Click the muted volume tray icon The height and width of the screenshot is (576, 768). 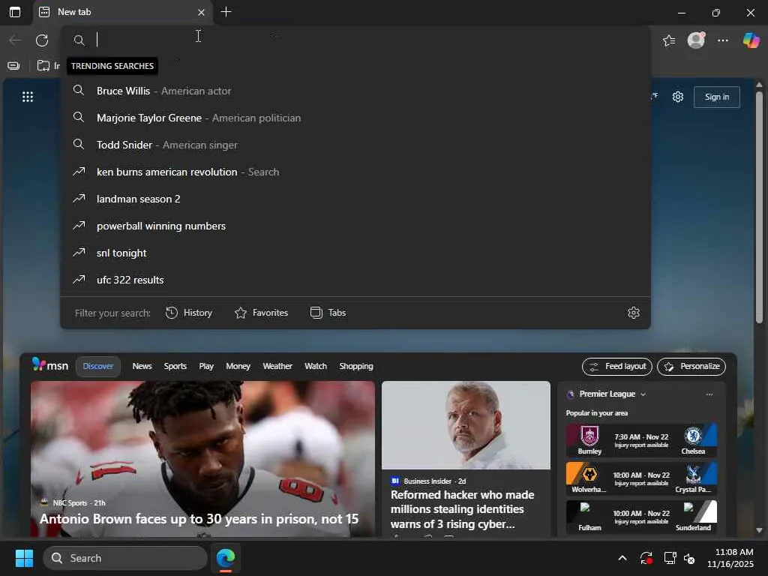click(689, 558)
